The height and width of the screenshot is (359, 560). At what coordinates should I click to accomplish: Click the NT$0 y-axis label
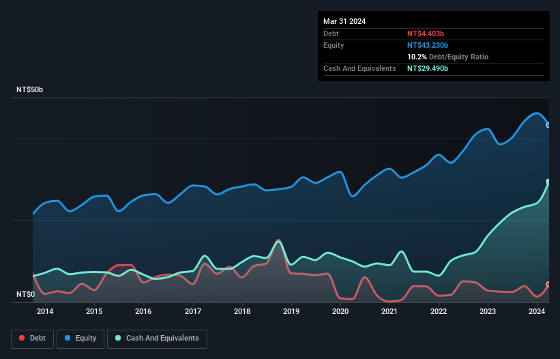click(x=26, y=294)
